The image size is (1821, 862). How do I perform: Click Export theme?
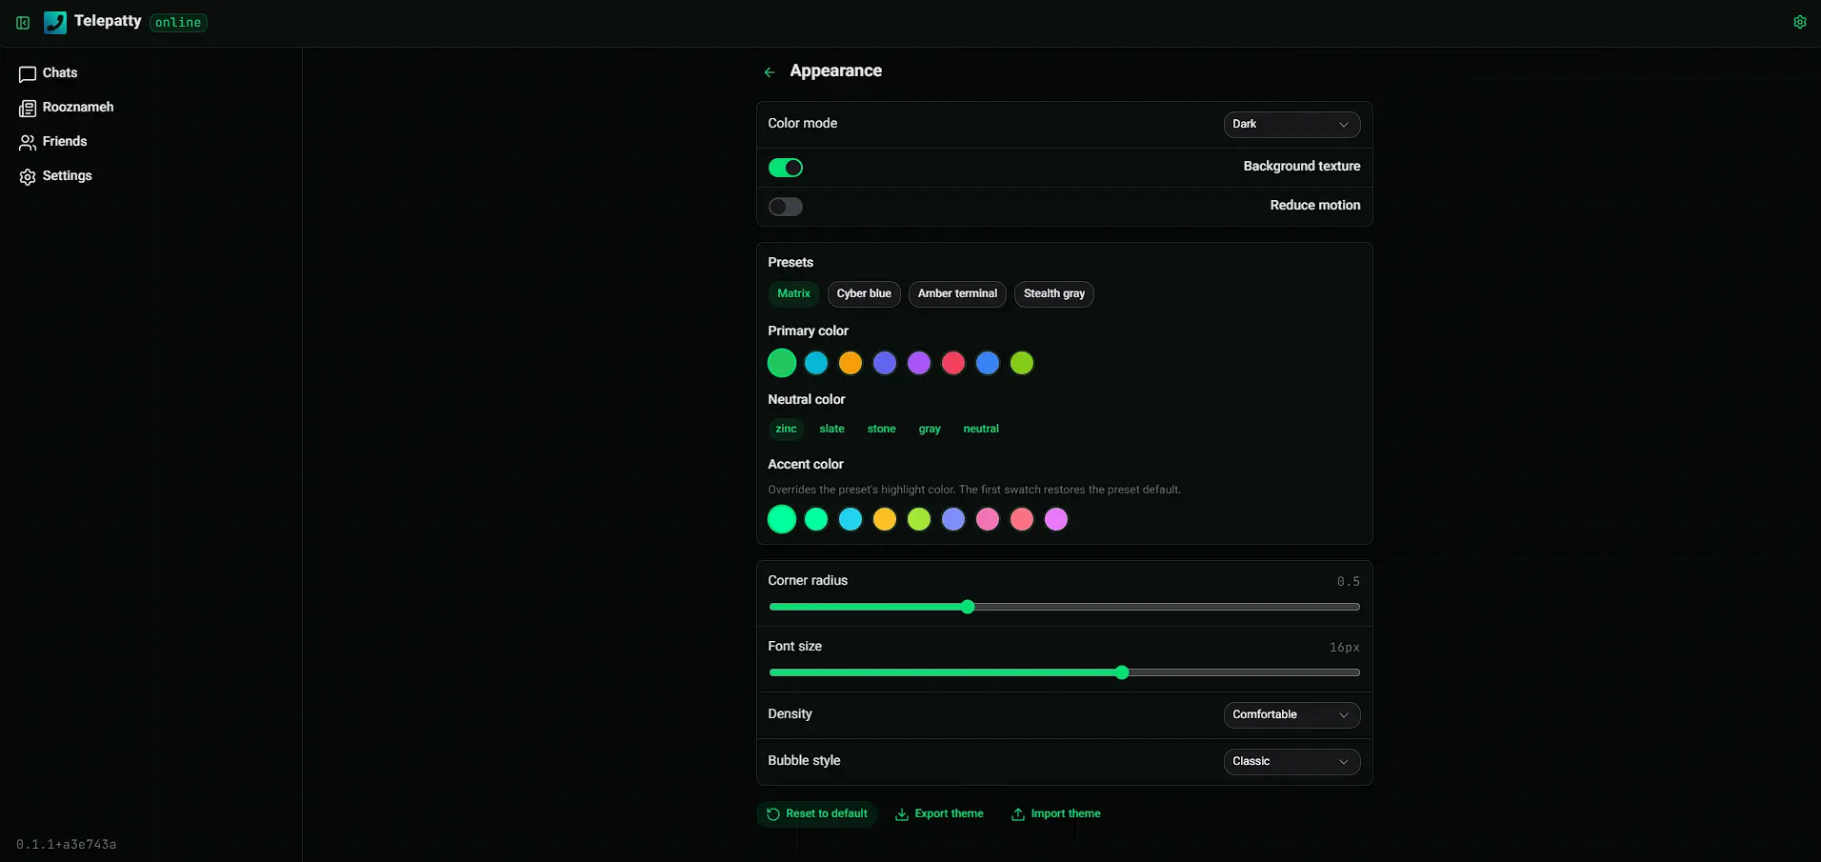coord(939,814)
